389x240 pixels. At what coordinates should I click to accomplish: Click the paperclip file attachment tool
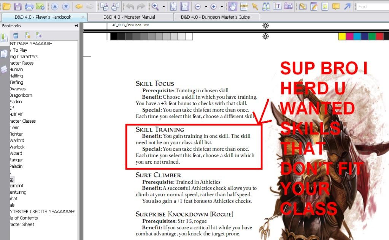302,7
